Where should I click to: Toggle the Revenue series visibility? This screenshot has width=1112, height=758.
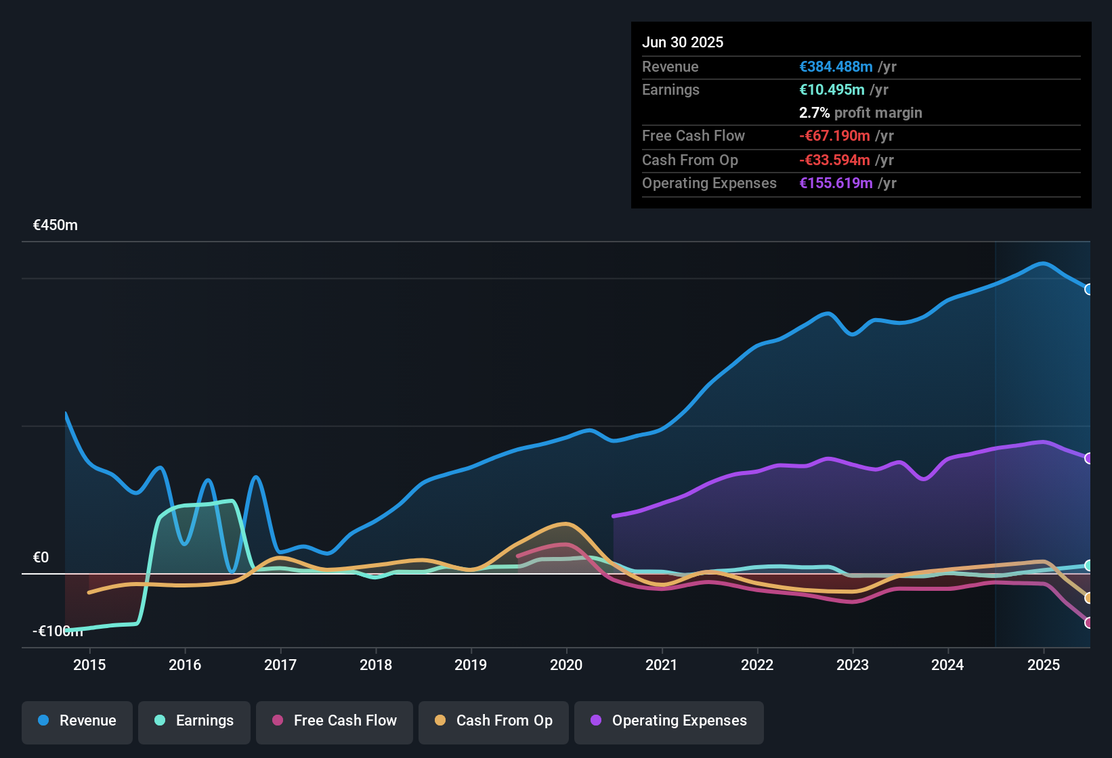pos(77,721)
